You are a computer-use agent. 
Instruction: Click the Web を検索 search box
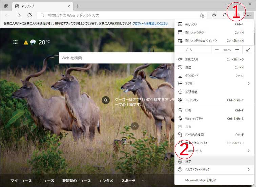pyautogui.click(x=115, y=58)
